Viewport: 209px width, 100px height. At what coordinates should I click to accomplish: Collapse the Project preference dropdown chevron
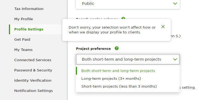pyautogui.click(x=175, y=59)
